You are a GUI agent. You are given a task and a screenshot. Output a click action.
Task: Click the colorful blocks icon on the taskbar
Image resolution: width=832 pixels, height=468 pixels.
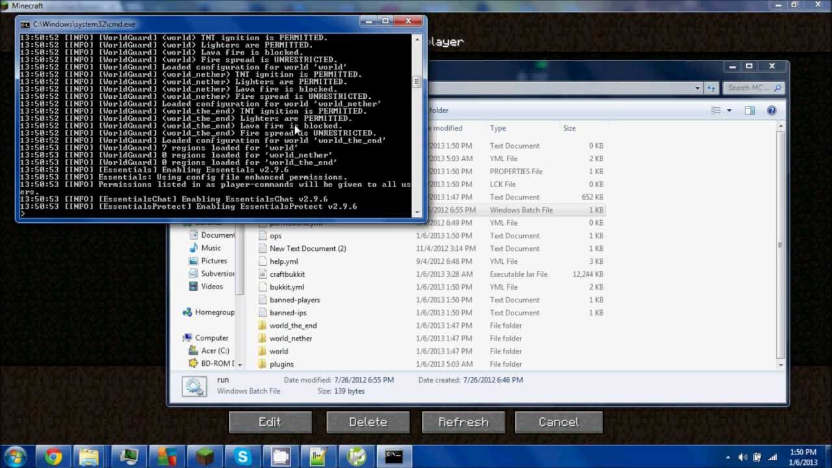[x=167, y=457]
